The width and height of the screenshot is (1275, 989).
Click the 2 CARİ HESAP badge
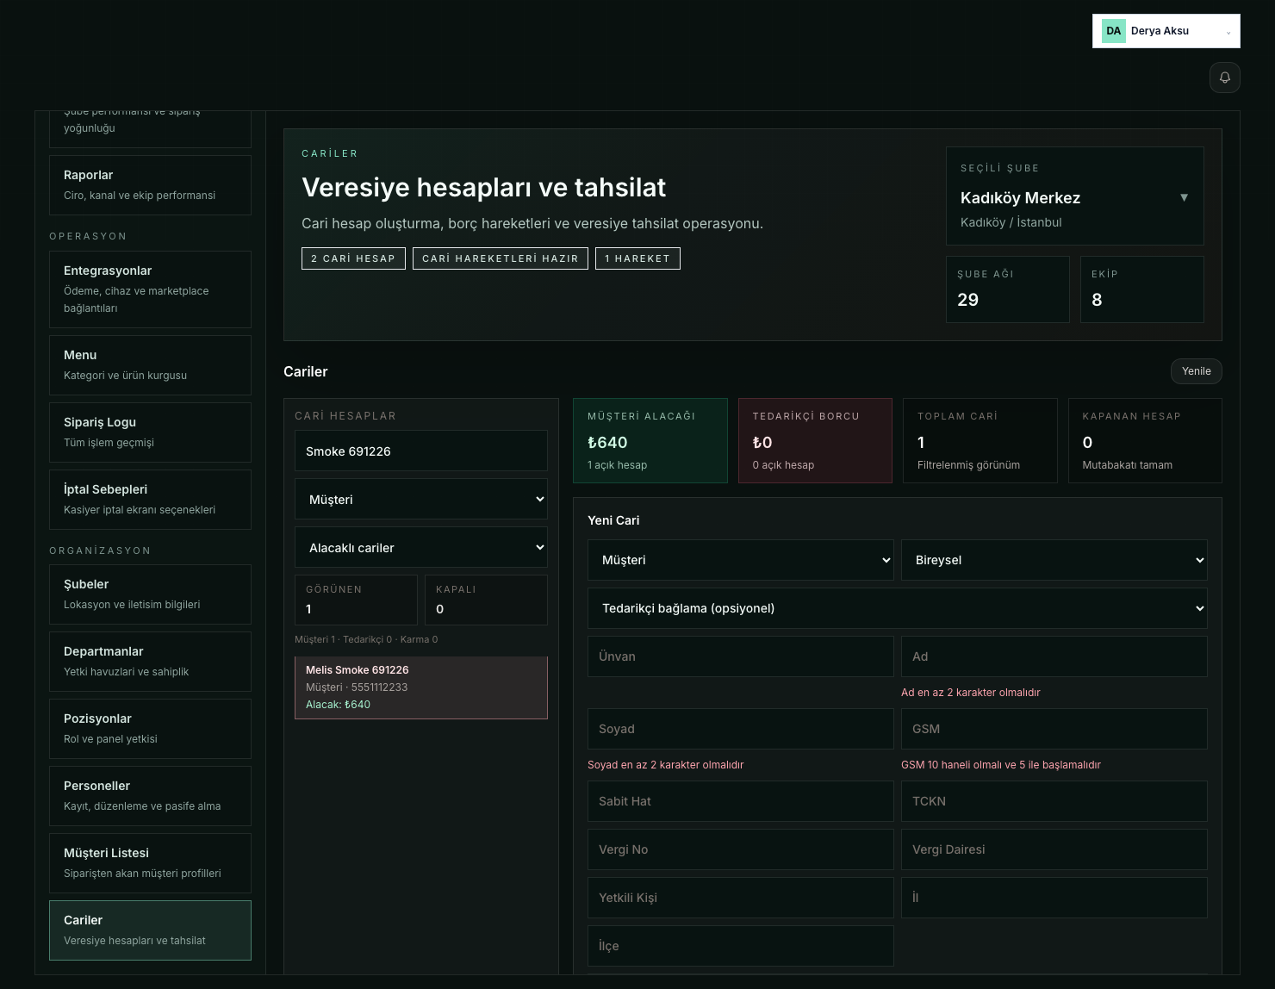click(x=353, y=258)
